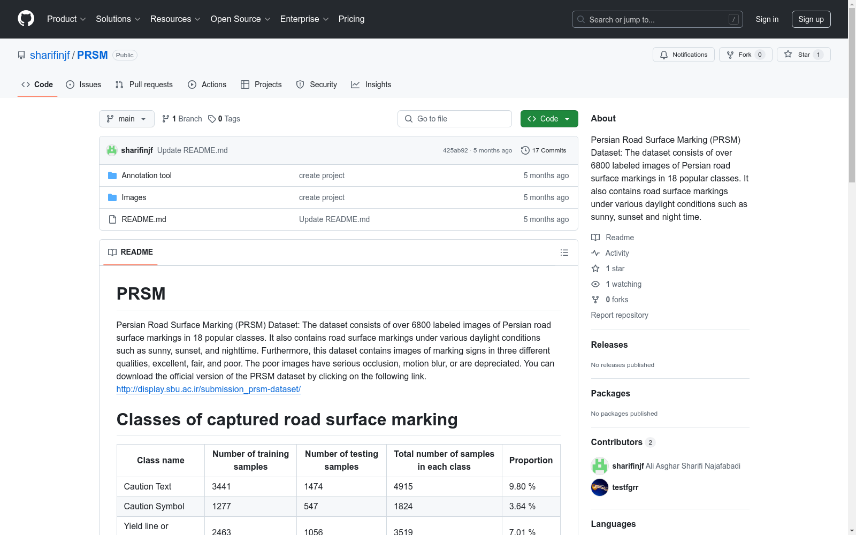Open the 17 Commits link
The width and height of the screenshot is (856, 535).
coord(544,150)
